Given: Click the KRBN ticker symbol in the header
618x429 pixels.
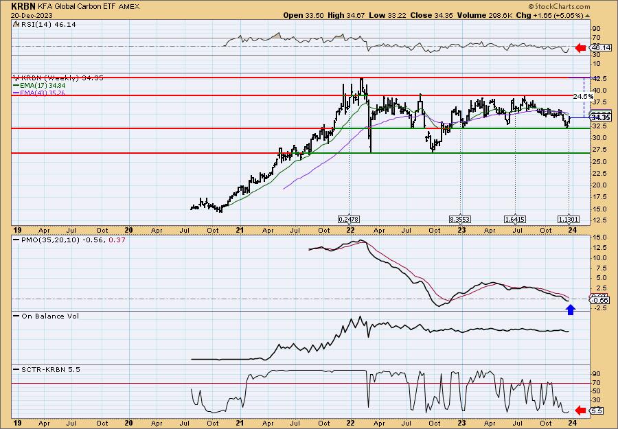Looking at the screenshot, I should click(23, 6).
